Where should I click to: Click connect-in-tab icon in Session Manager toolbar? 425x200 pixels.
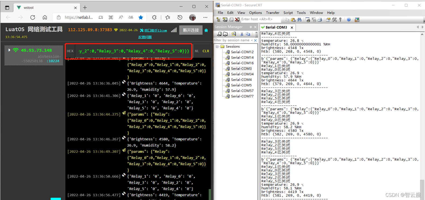coord(225,34)
